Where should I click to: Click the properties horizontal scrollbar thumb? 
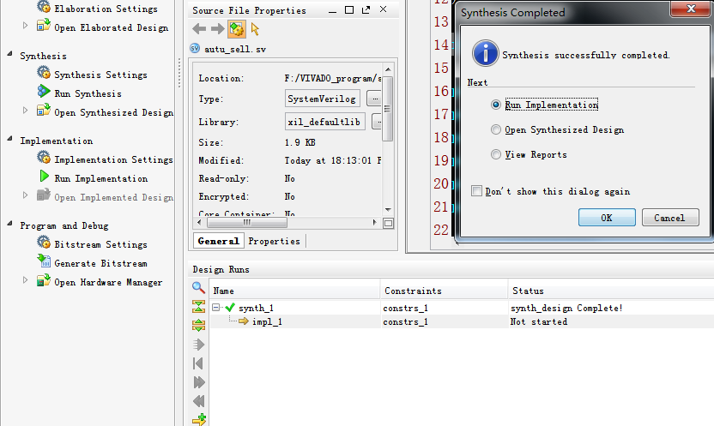[x=247, y=222]
